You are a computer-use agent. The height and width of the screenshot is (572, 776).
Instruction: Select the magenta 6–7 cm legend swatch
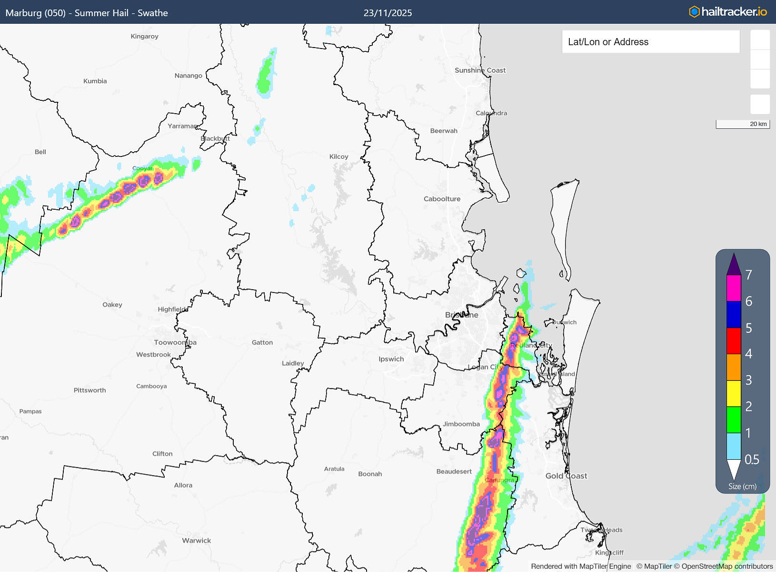(x=734, y=288)
